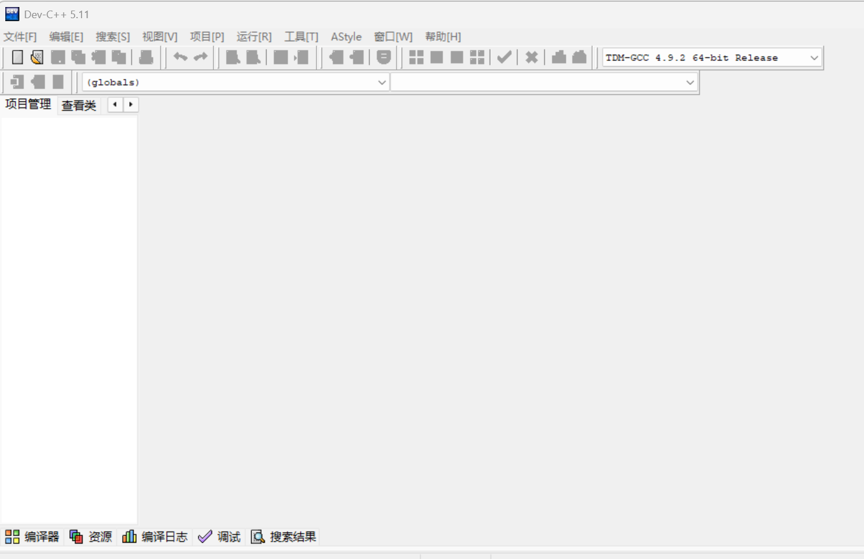The height and width of the screenshot is (559, 864).
Task: Click the Debug checkmark icon
Action: [504, 57]
